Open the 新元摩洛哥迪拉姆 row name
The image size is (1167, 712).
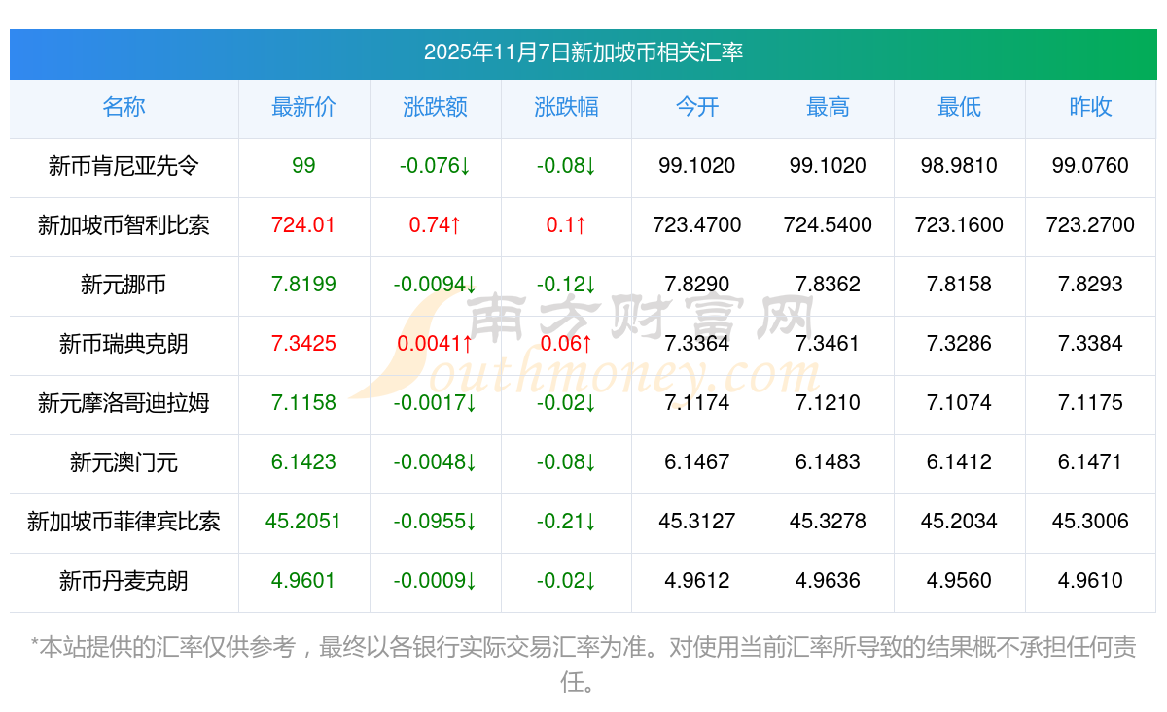click(124, 403)
